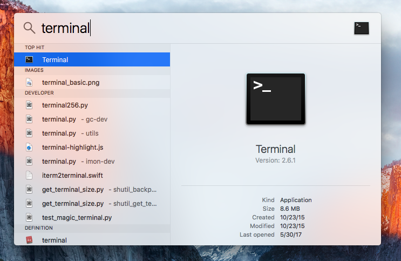Open terminal_basic.png image result

(x=92, y=83)
